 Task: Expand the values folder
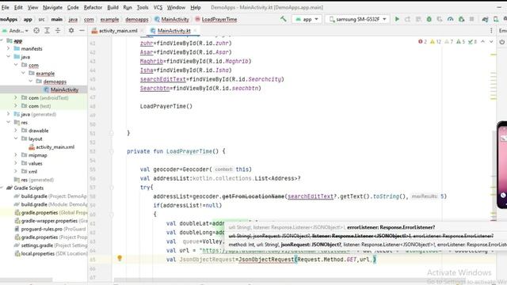click(16, 163)
